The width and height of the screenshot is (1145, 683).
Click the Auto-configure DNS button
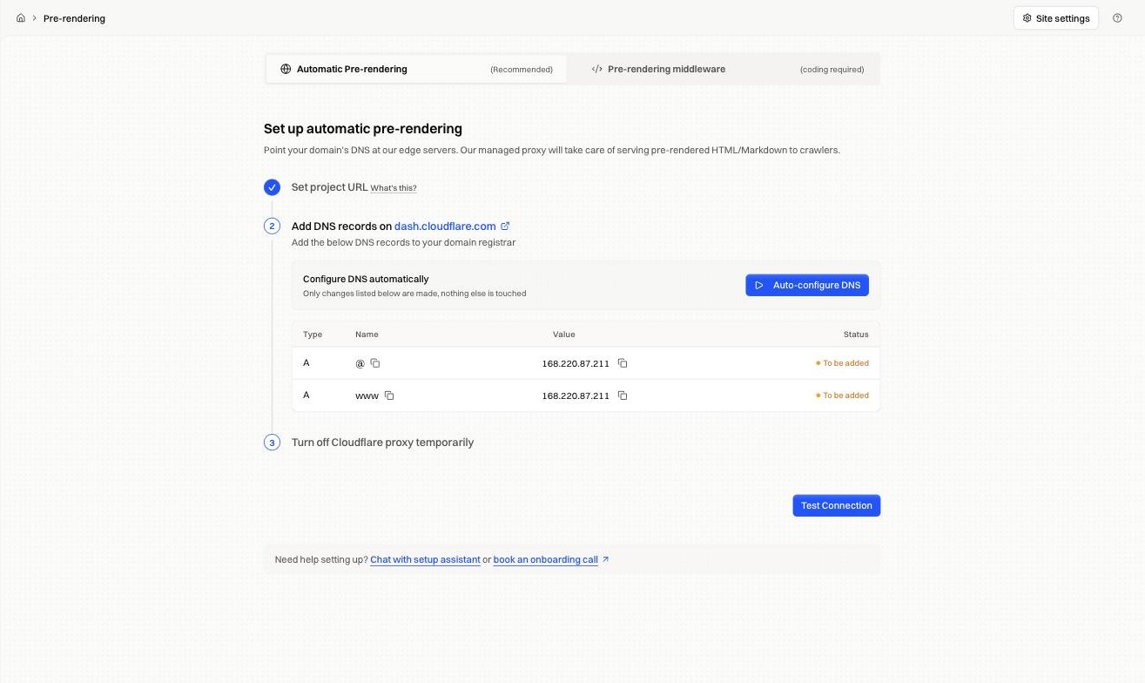pyautogui.click(x=807, y=285)
